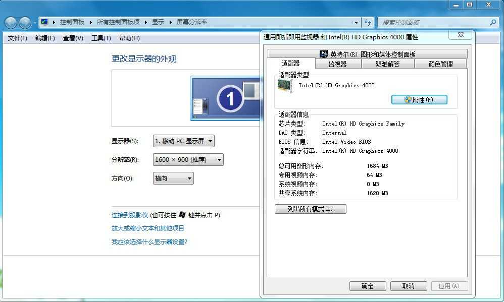The image size is (504, 302).
Task: Switch to the 颜色管理 tab
Action: (x=440, y=64)
